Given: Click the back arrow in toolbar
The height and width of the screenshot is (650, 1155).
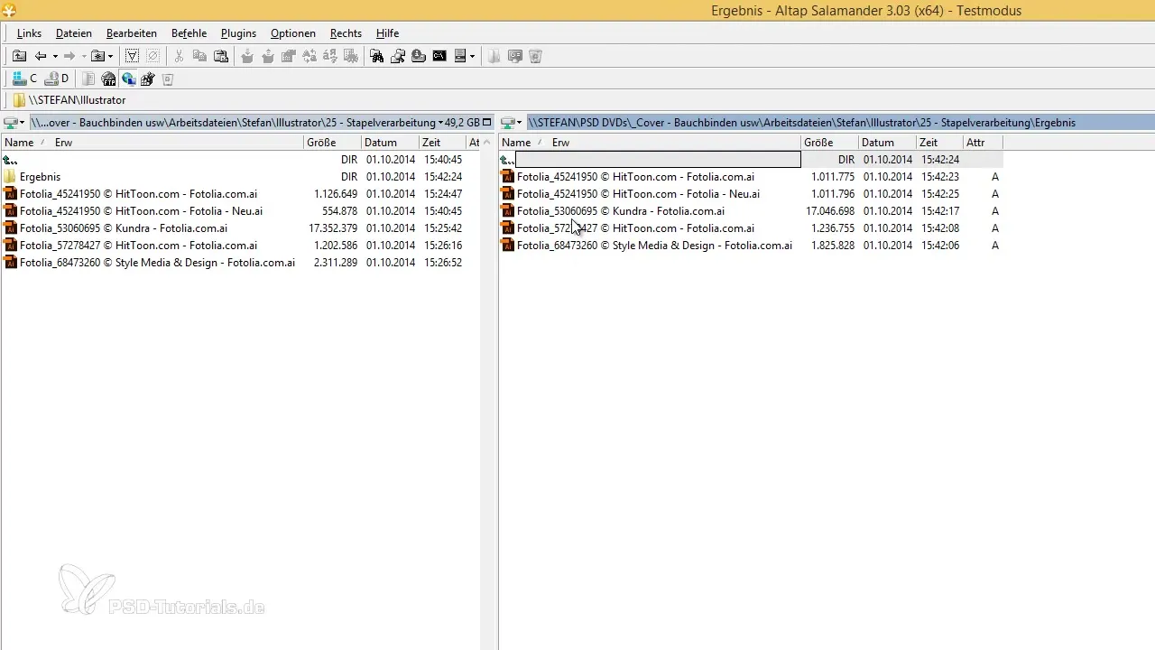Looking at the screenshot, I should point(41,56).
